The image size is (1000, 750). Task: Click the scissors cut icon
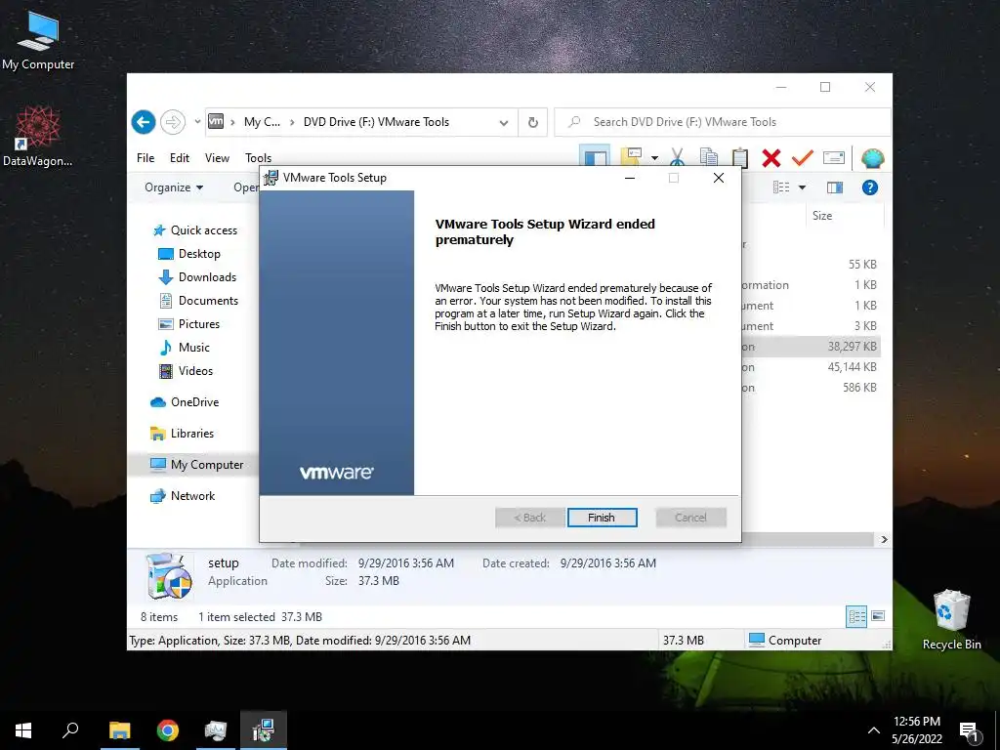678,157
